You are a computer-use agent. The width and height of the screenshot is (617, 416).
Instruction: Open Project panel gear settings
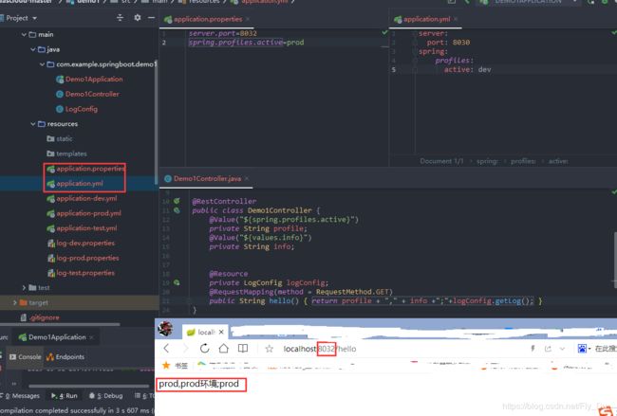(138, 18)
